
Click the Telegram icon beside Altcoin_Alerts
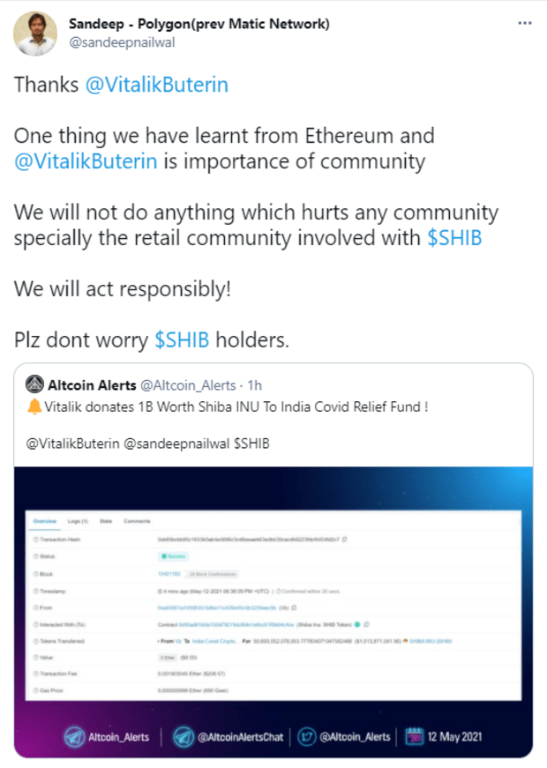77,735
